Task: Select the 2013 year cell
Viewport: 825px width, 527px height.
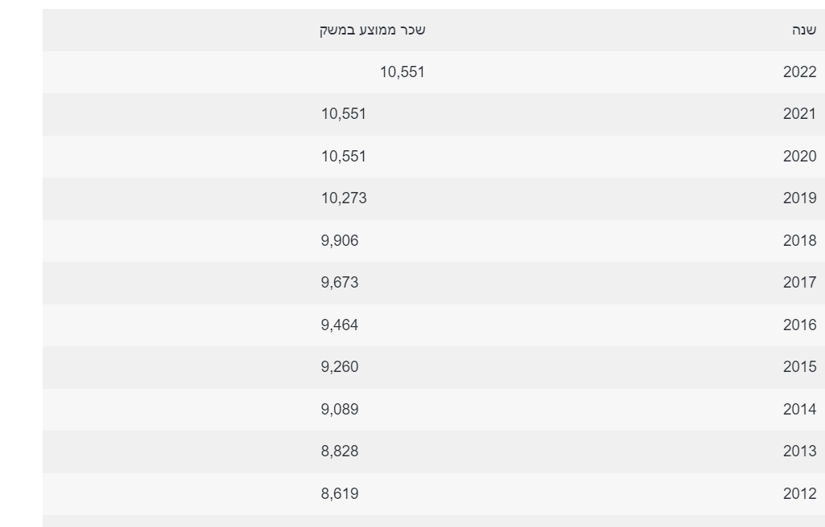Action: (x=800, y=451)
